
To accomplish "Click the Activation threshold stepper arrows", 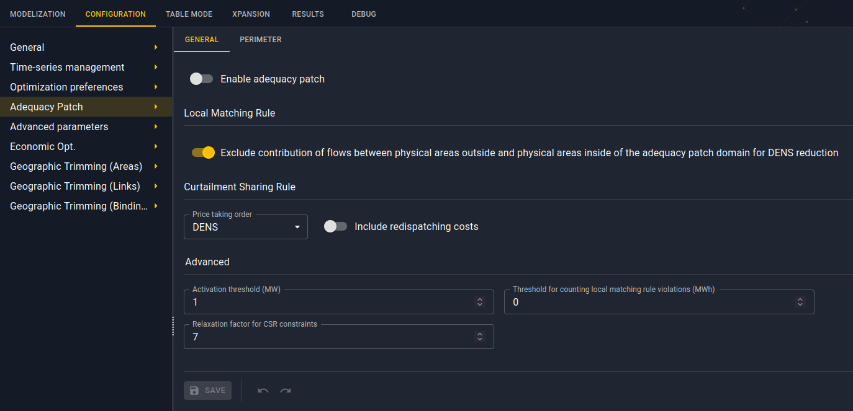I will (x=479, y=302).
